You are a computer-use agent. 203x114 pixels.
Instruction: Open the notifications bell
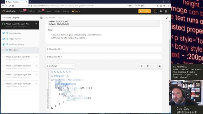point(161,11)
